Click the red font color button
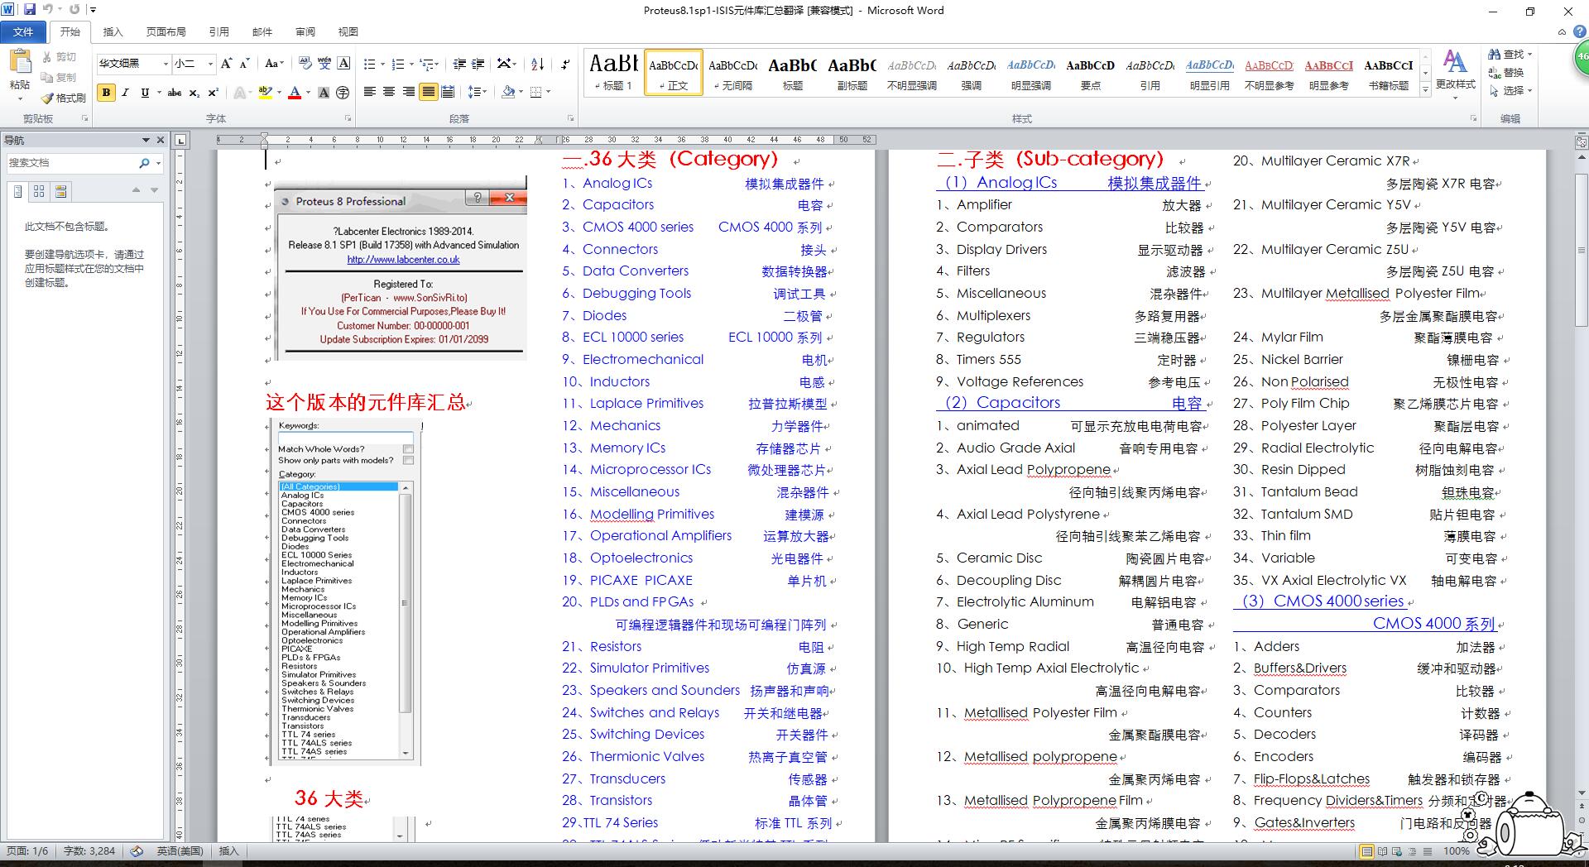Viewport: 1589px width, 867px height. click(294, 93)
